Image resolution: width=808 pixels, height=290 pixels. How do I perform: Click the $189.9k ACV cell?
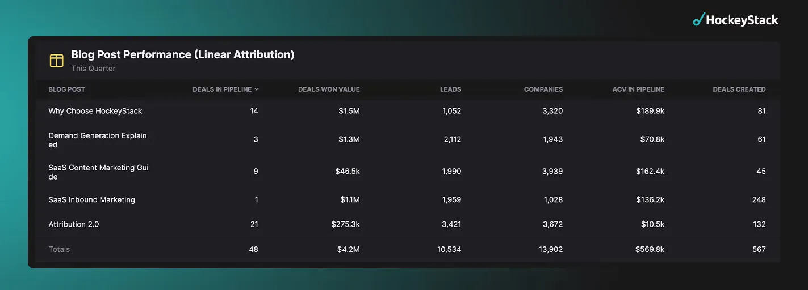(651, 111)
